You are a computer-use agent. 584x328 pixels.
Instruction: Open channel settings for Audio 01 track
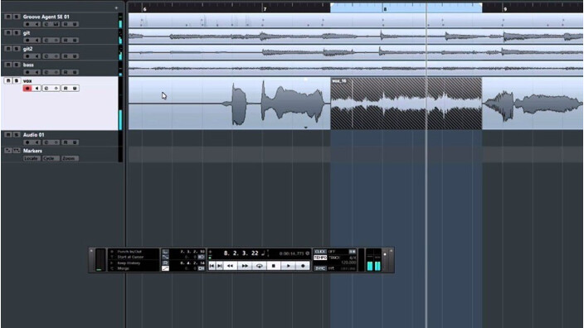tap(46, 142)
